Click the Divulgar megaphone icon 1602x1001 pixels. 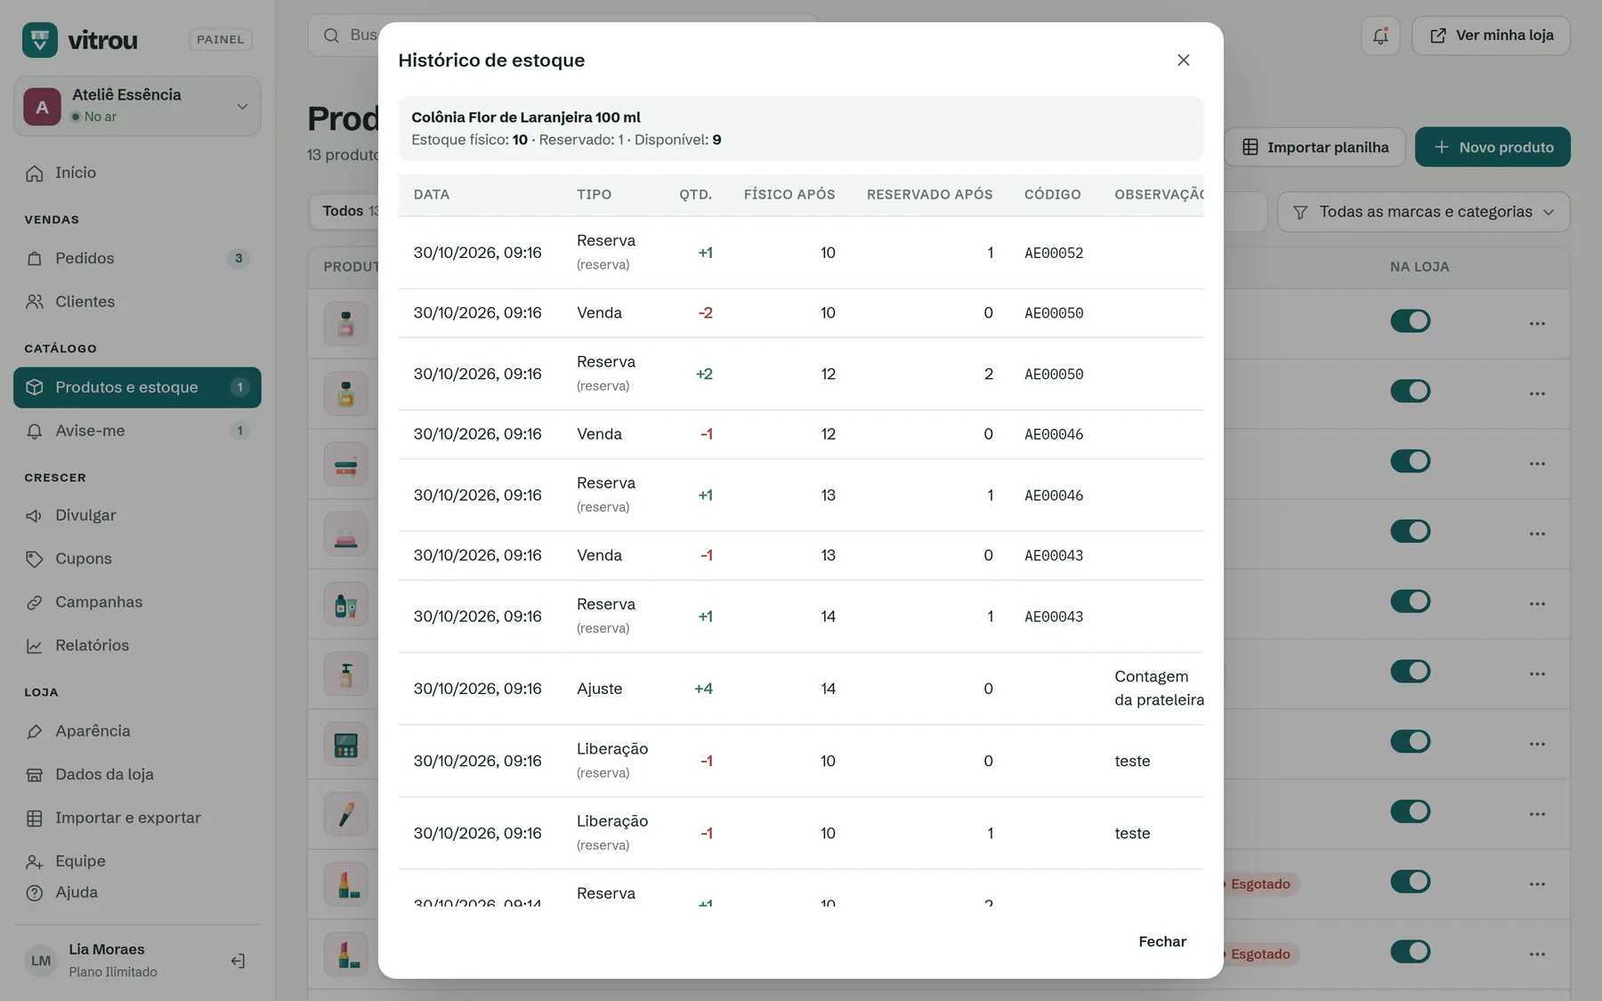[x=35, y=516]
